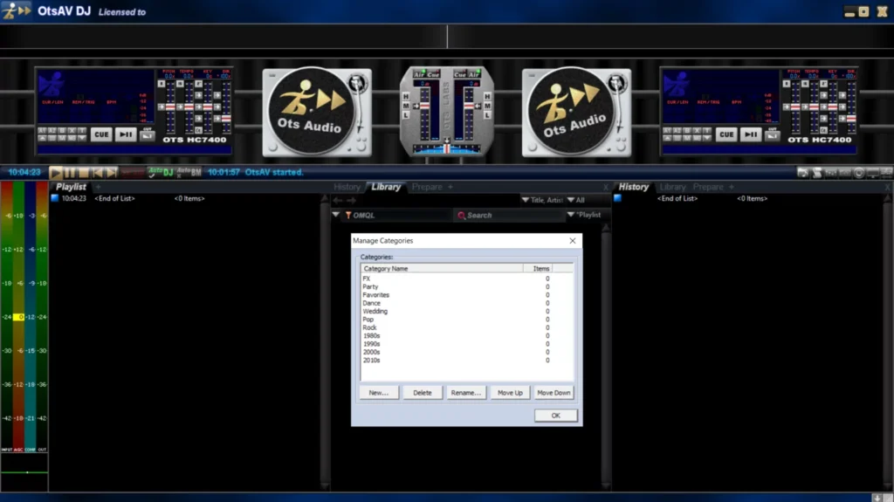Enable Air on the right mixer channel
This screenshot has height=502, width=894.
[x=474, y=75]
